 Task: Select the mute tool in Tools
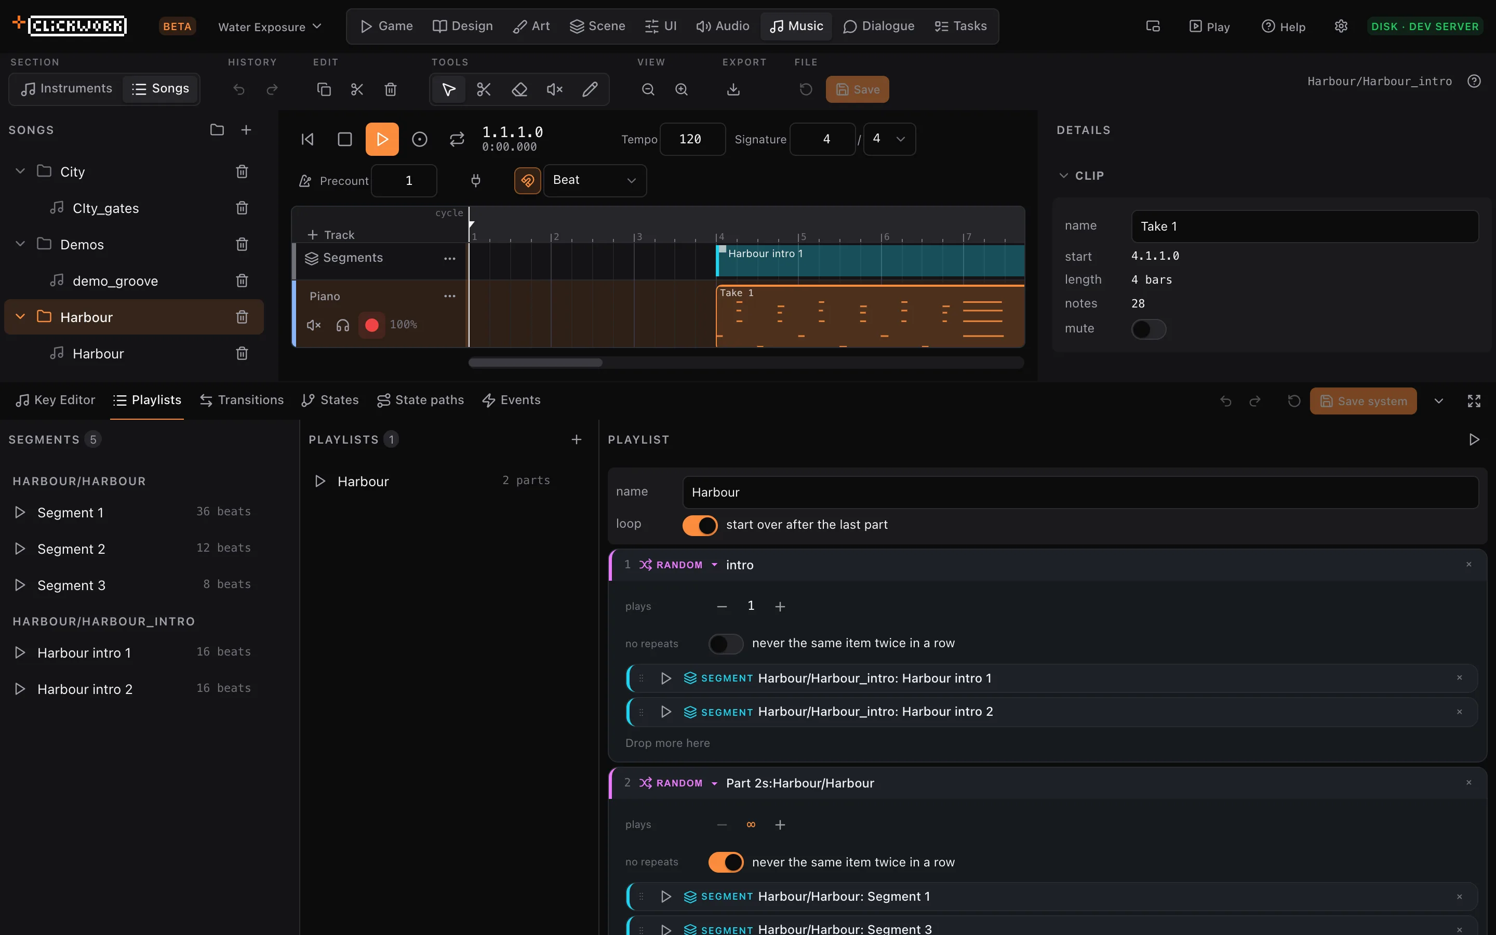point(555,90)
